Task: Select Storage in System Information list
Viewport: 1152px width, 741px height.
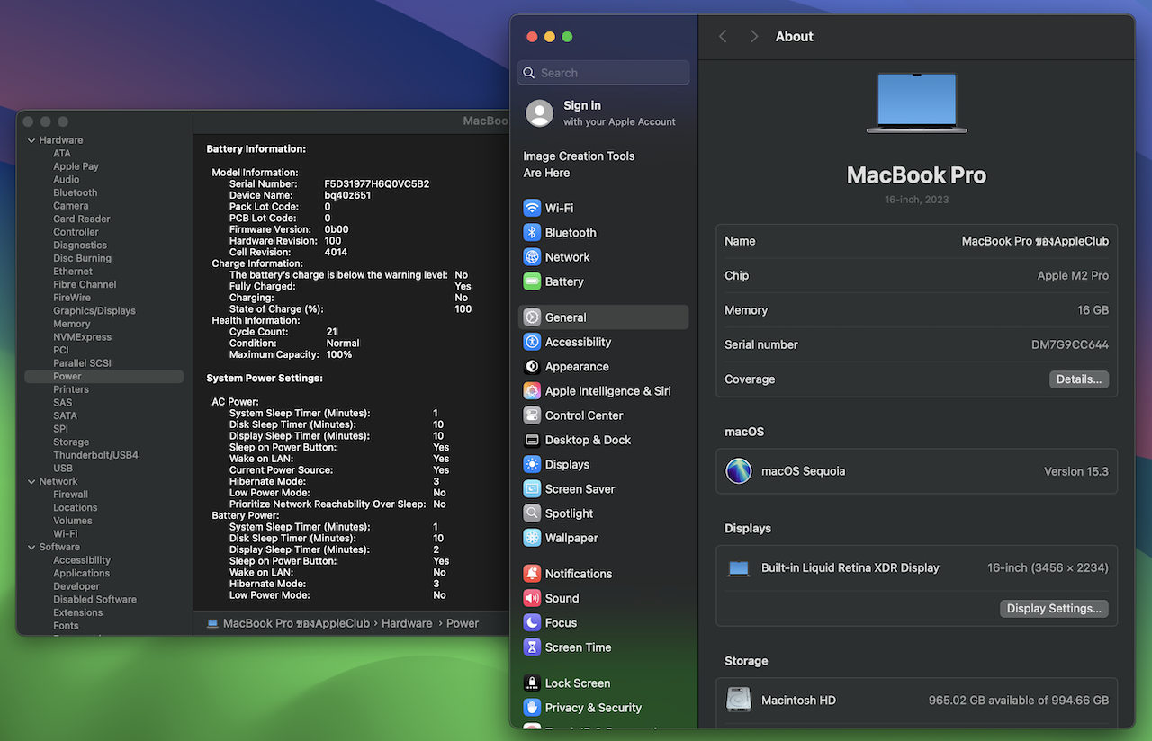Action: point(71,442)
